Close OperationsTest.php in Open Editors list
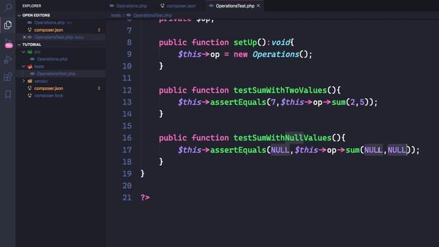The image size is (439, 247). [25, 37]
